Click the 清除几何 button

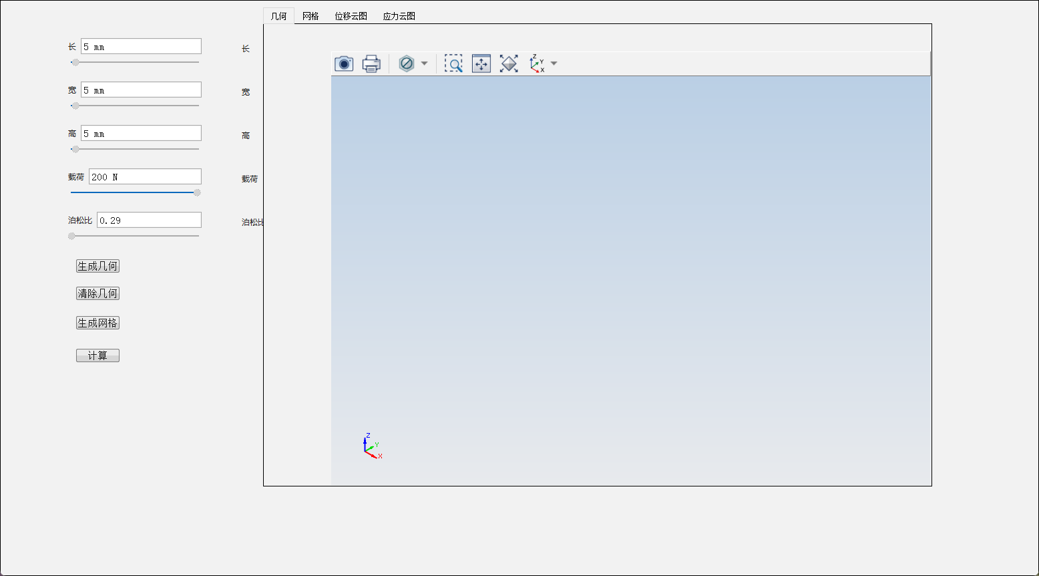coord(97,293)
